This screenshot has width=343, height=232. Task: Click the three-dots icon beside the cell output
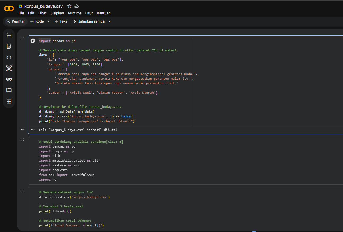pyautogui.click(x=33, y=130)
